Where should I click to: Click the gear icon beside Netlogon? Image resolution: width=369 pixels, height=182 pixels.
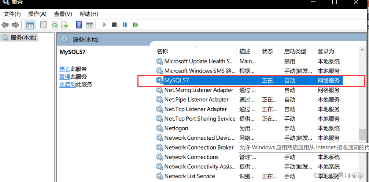coord(159,128)
